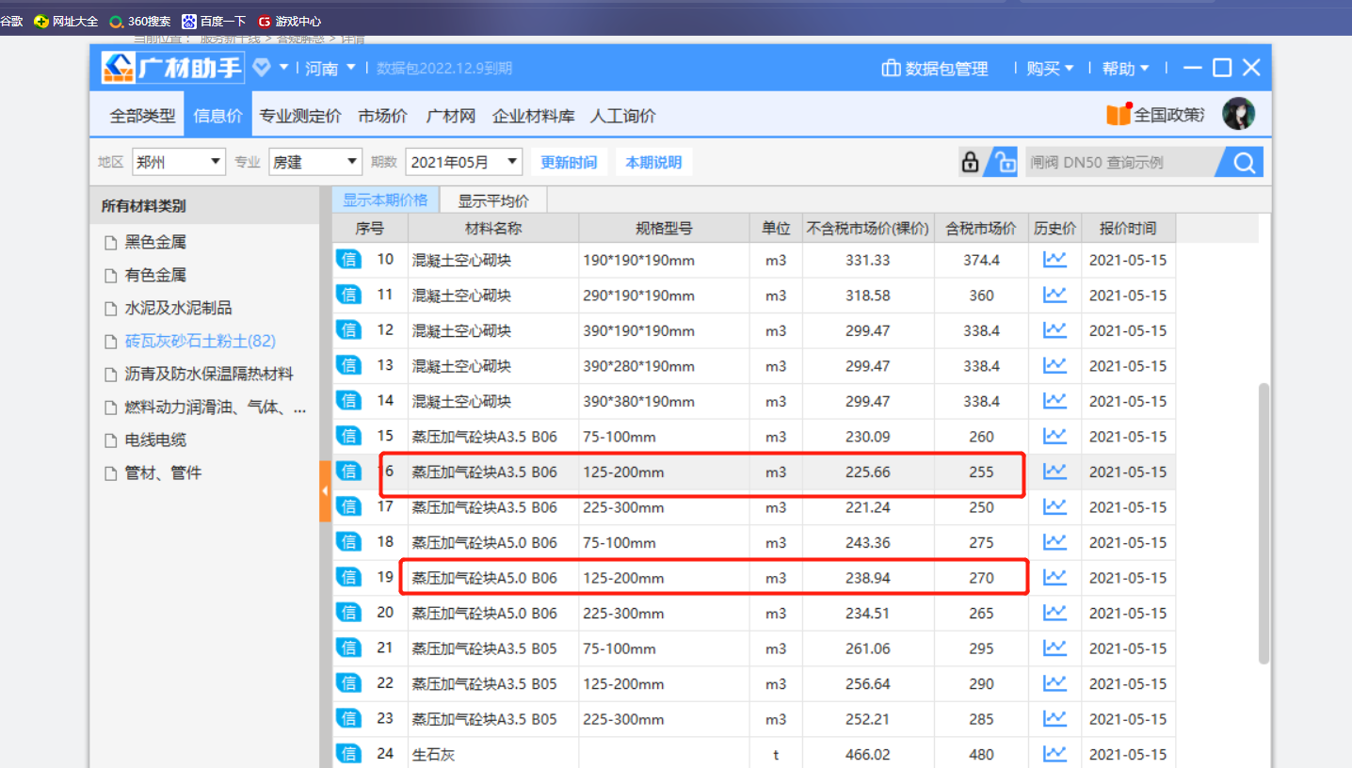1352x768 pixels.
Task: Click 含税市场价 column header
Action: coord(981,228)
